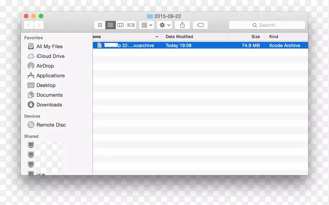The width and height of the screenshot is (329, 205).
Task: Sort by Date Modified column header
Action: [x=179, y=37]
